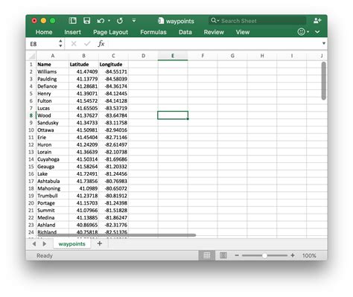The width and height of the screenshot is (353, 297).
Task: Open the undo history dropdown arrow
Action: tap(109, 21)
